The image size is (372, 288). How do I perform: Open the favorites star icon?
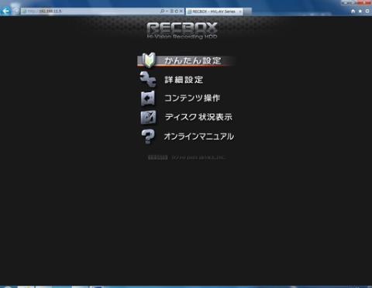click(x=360, y=11)
